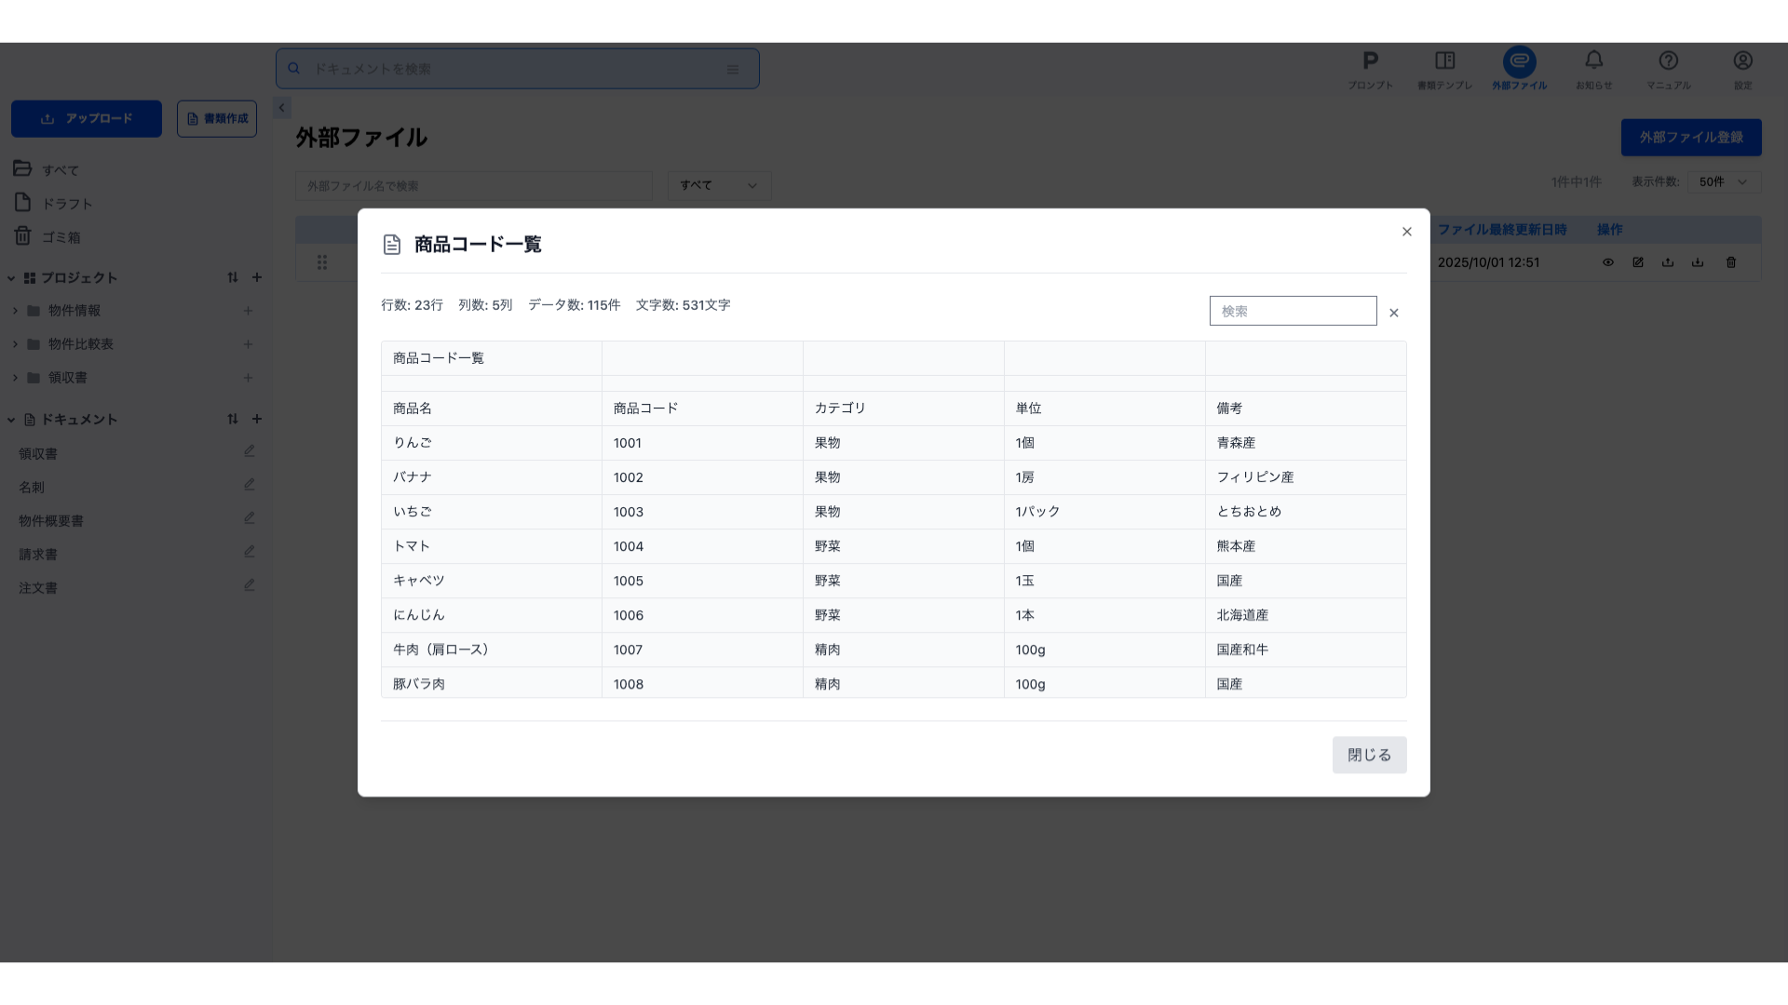Image resolution: width=1788 pixels, height=1005 pixels.
Task: Expand the 物件情報 project folder
Action: (x=15, y=311)
